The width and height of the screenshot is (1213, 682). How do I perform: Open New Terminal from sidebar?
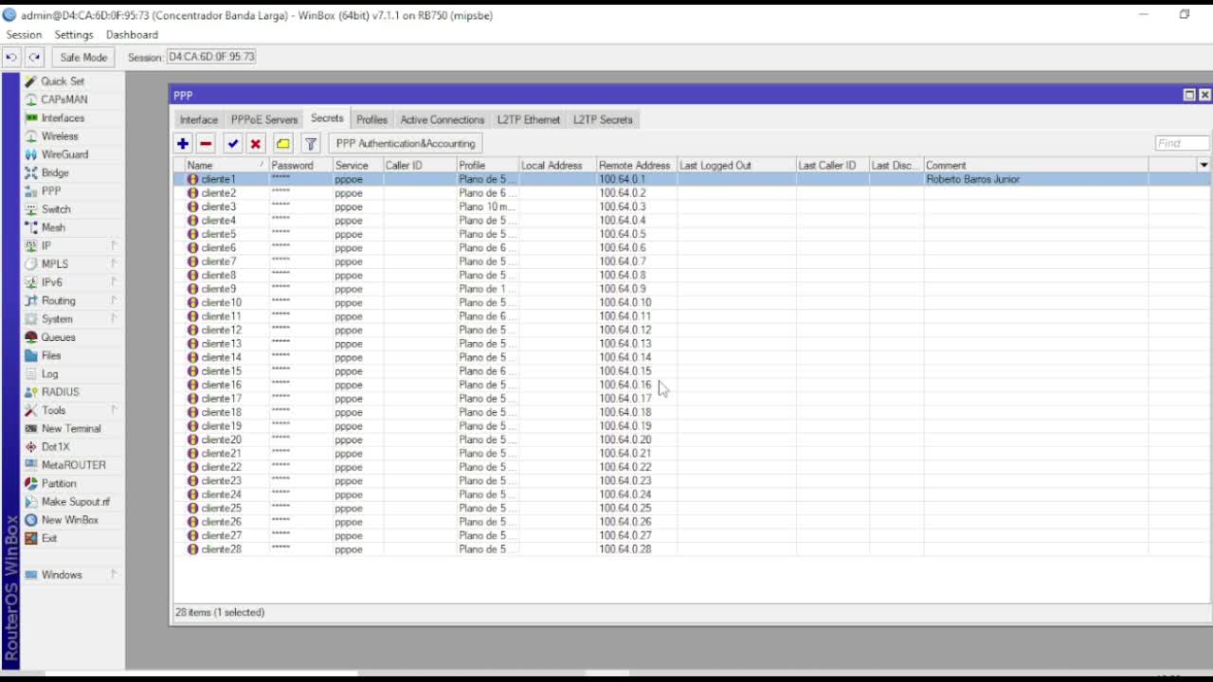tap(71, 428)
